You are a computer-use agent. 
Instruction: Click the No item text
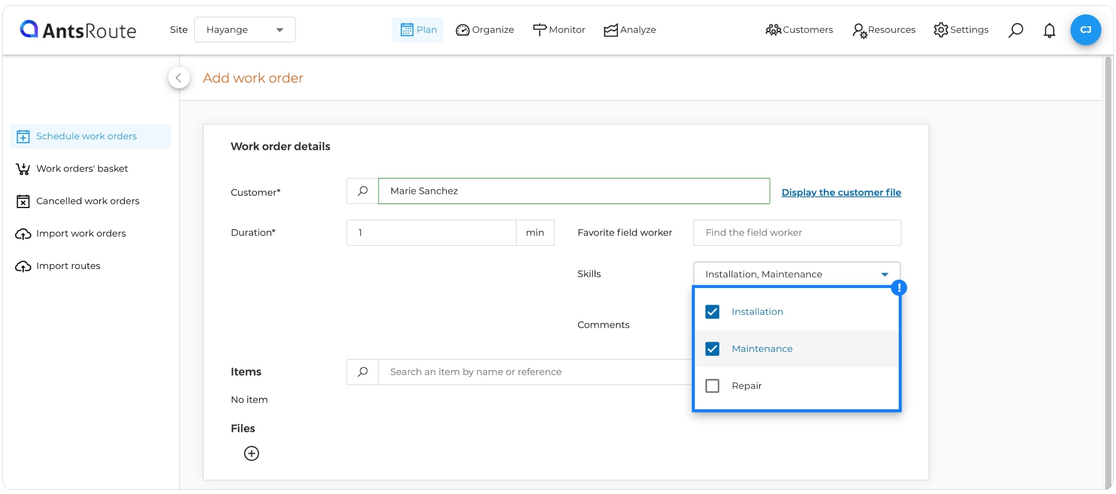(249, 400)
